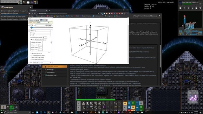Click the circle icon beside Number of vectors
This screenshot has width=203, height=114.
(x=51, y=42)
